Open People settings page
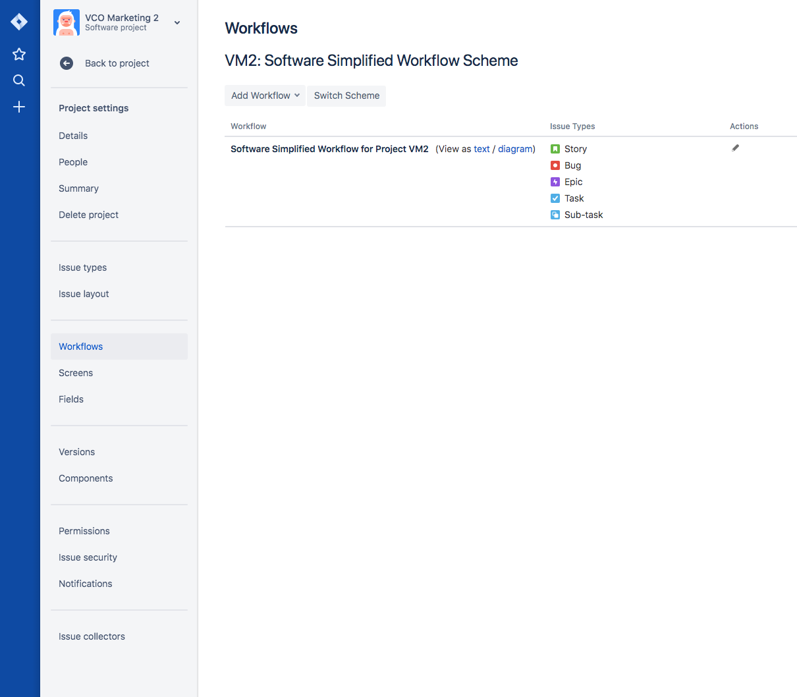The height and width of the screenshot is (697, 797). [73, 162]
